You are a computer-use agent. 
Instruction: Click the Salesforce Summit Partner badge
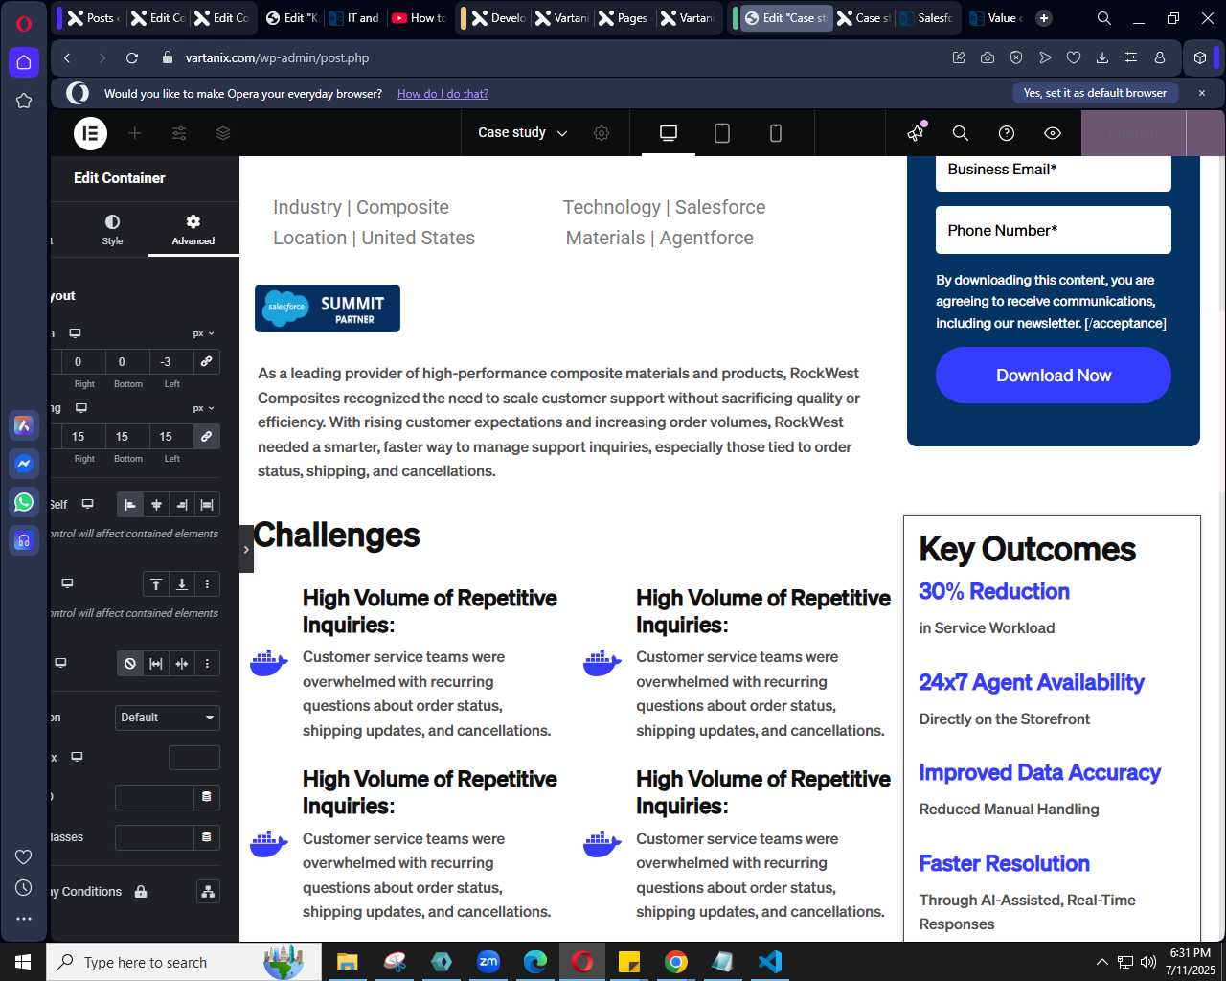coord(328,308)
